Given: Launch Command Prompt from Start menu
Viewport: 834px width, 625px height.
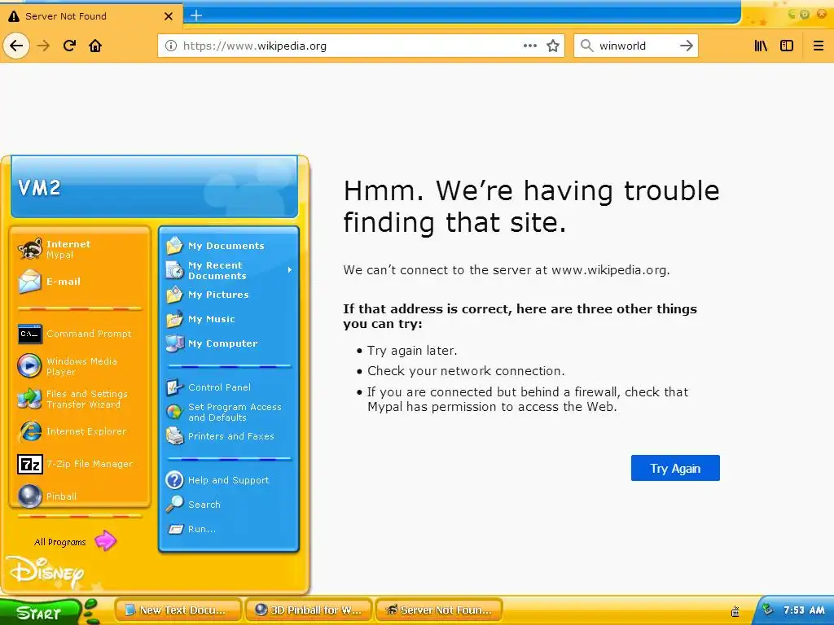Looking at the screenshot, I should pos(80,334).
